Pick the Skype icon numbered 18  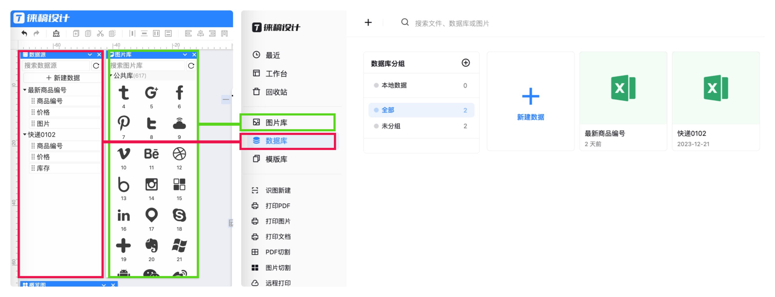pyautogui.click(x=179, y=215)
